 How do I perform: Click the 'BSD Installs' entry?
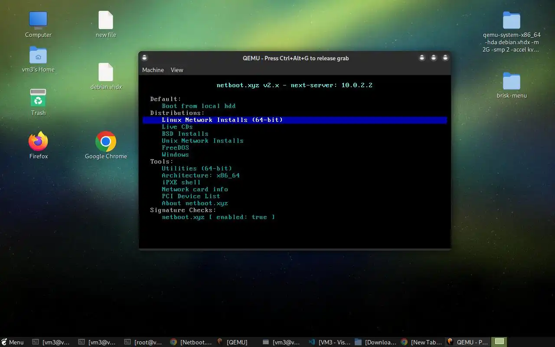point(185,134)
